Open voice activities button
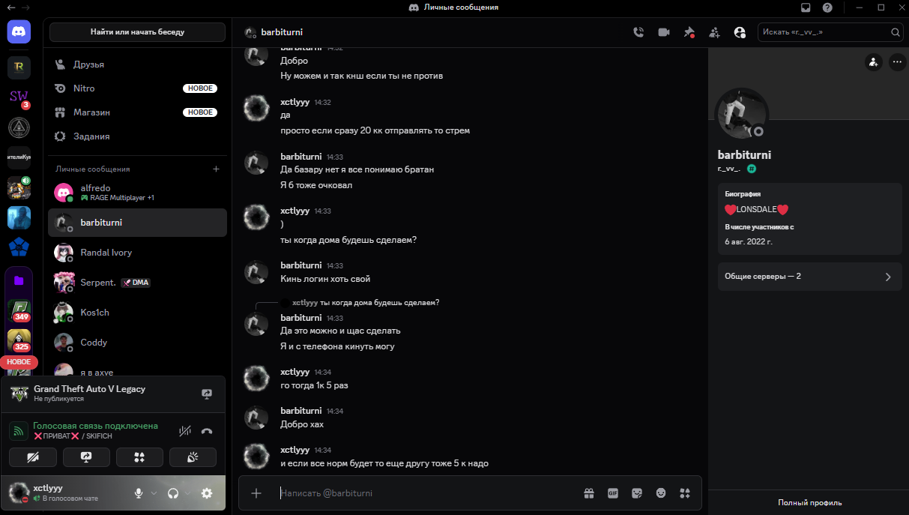 [139, 457]
